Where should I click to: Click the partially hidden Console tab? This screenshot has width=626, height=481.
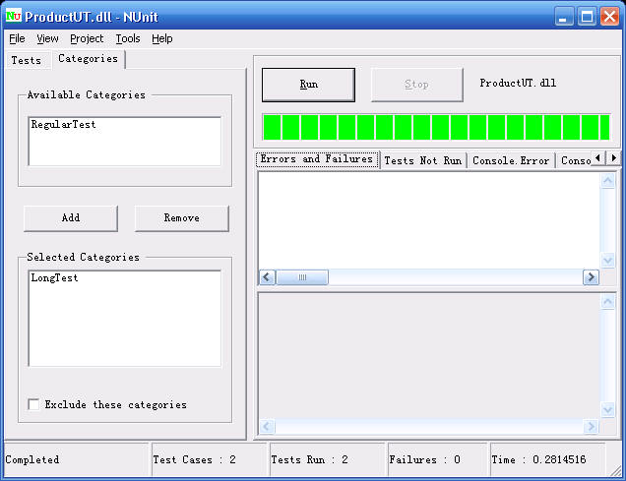tap(575, 160)
